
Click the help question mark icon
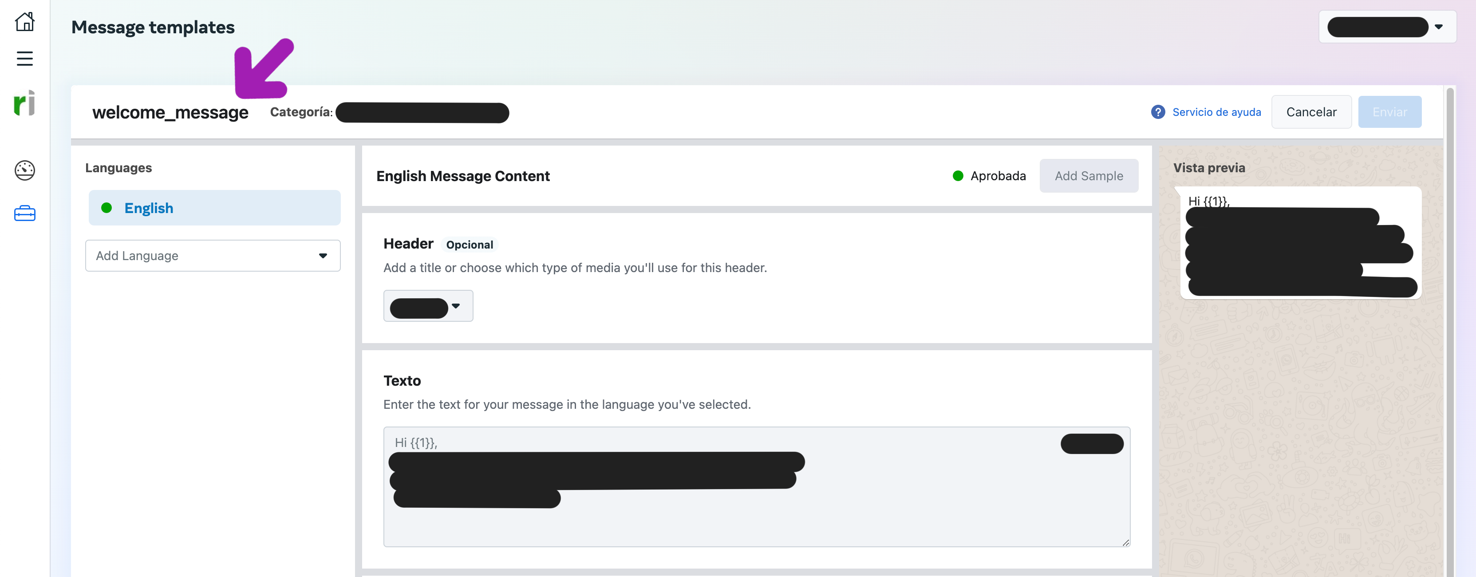click(1158, 112)
